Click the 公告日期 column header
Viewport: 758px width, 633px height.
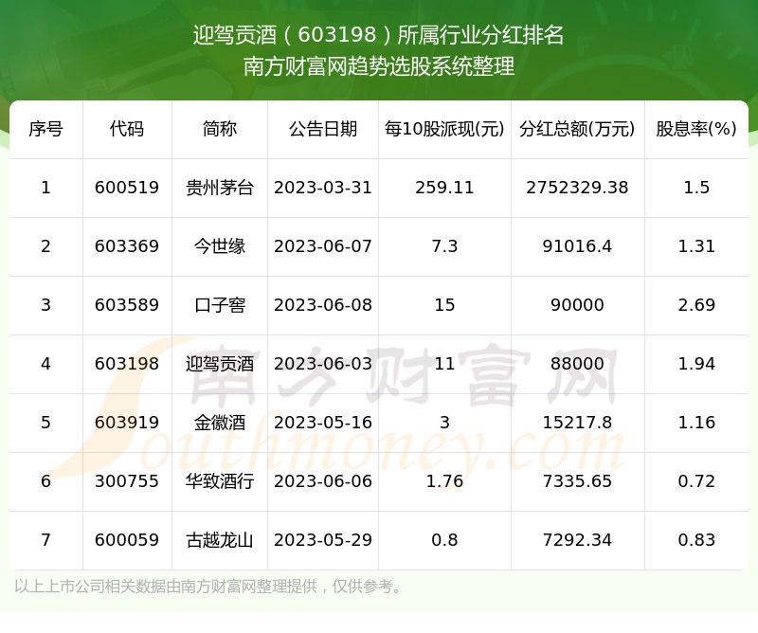[x=323, y=129]
